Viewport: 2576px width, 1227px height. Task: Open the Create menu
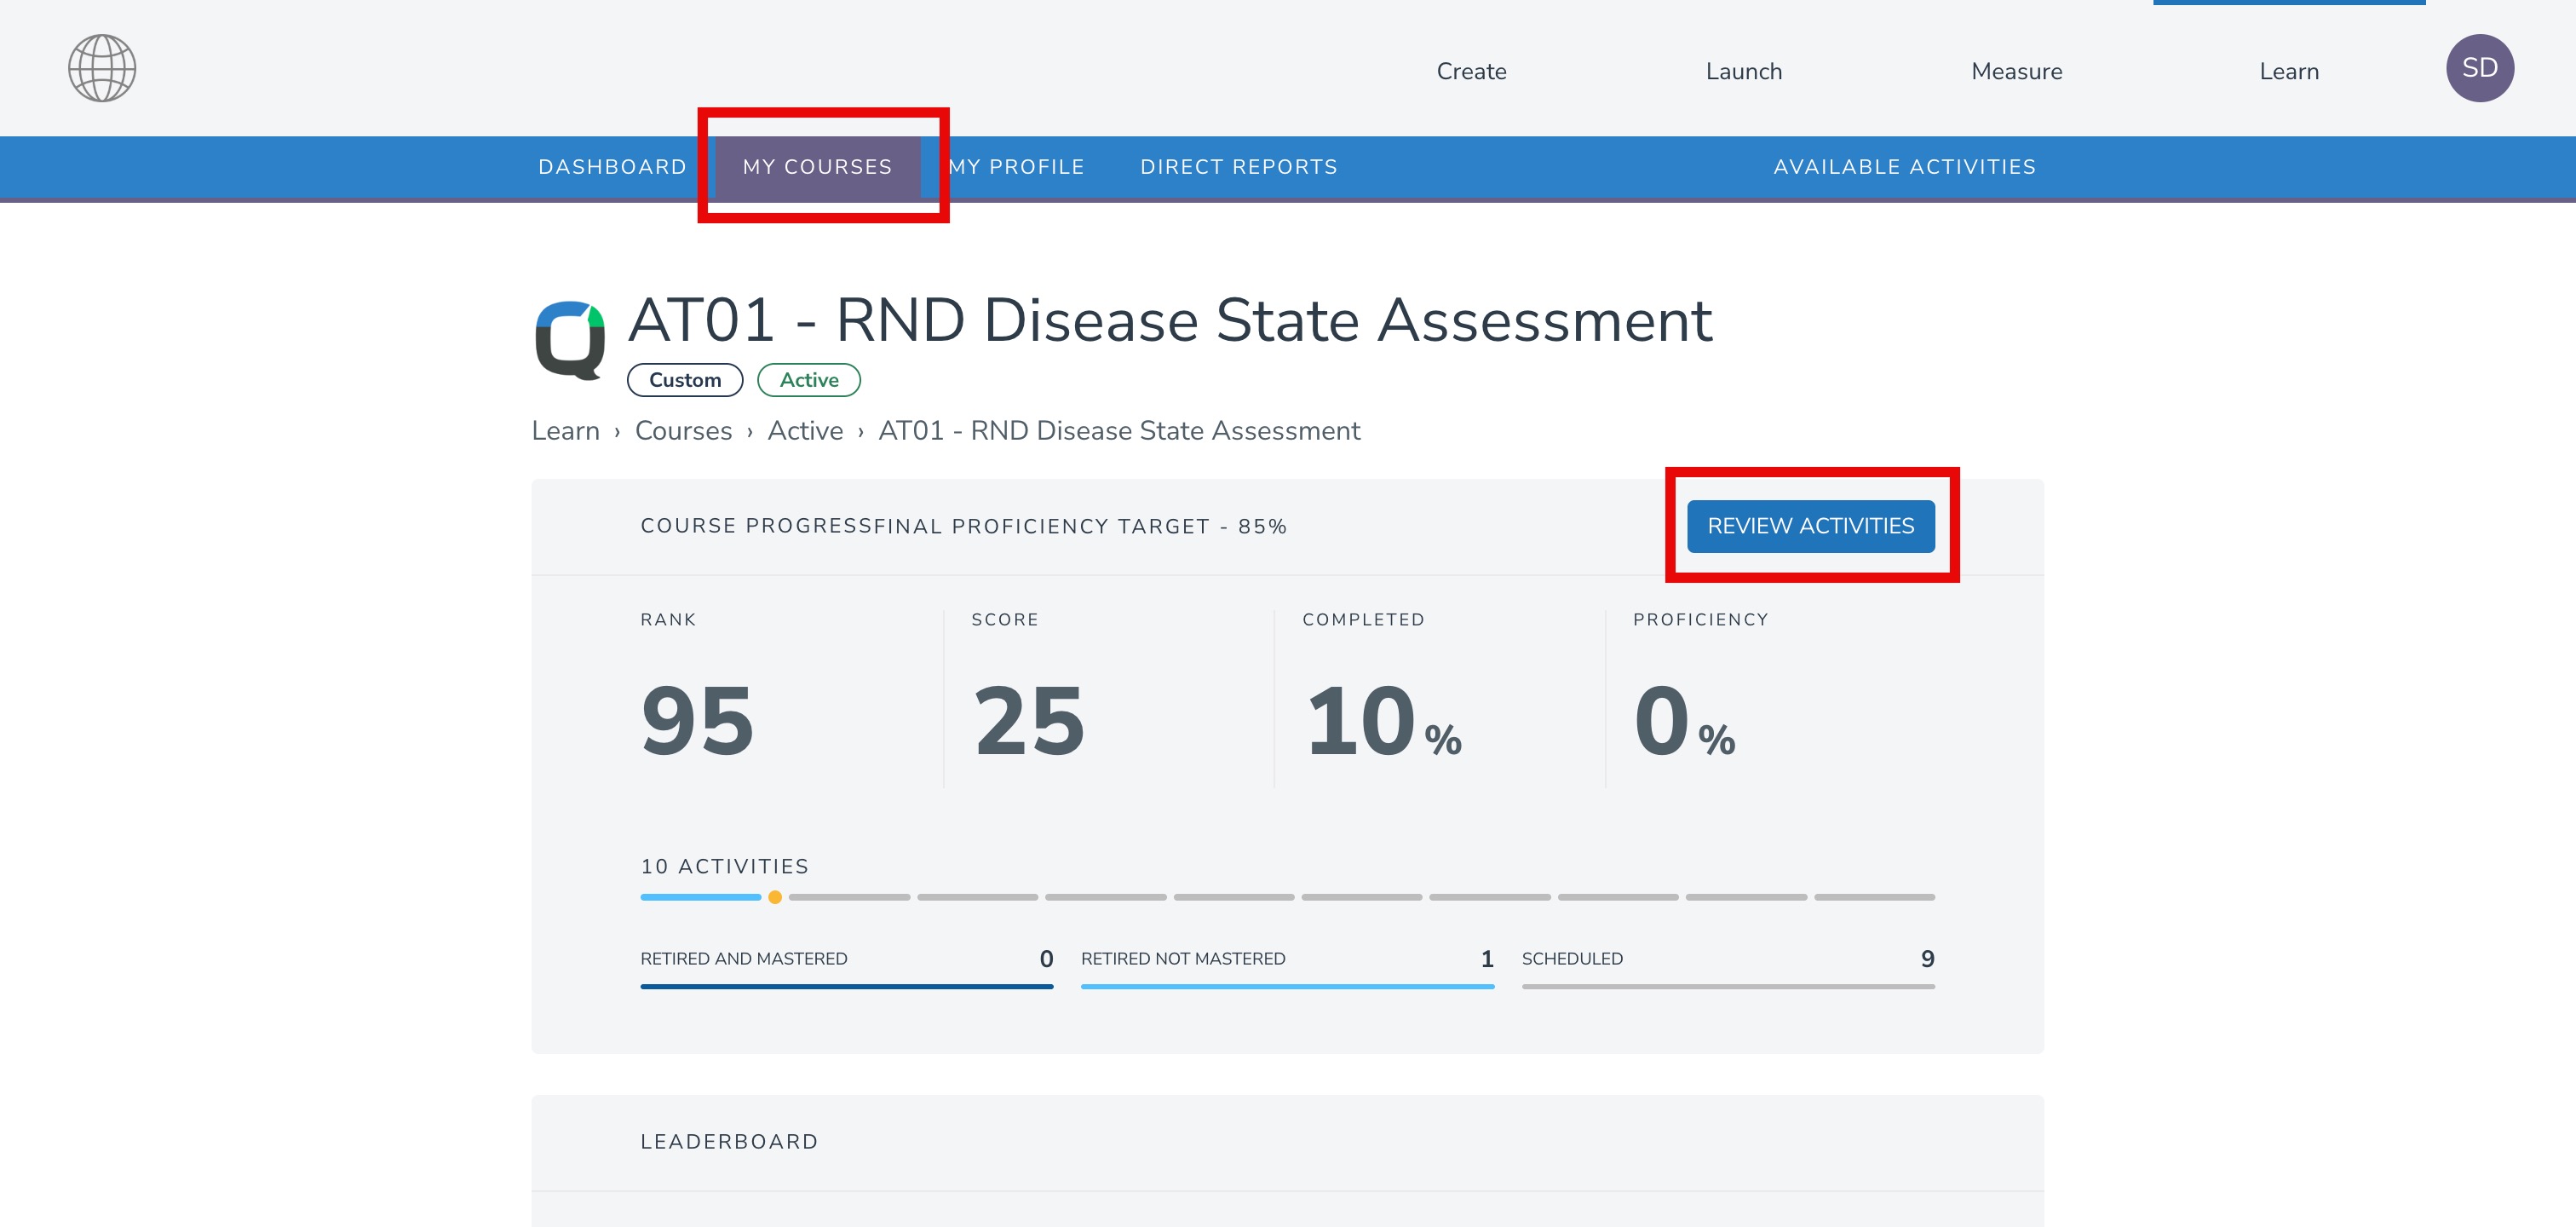pos(1471,71)
